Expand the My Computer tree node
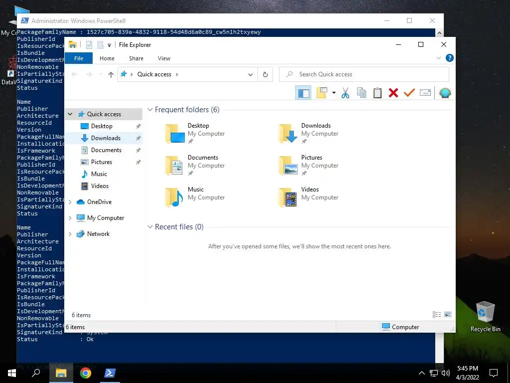 [70, 218]
